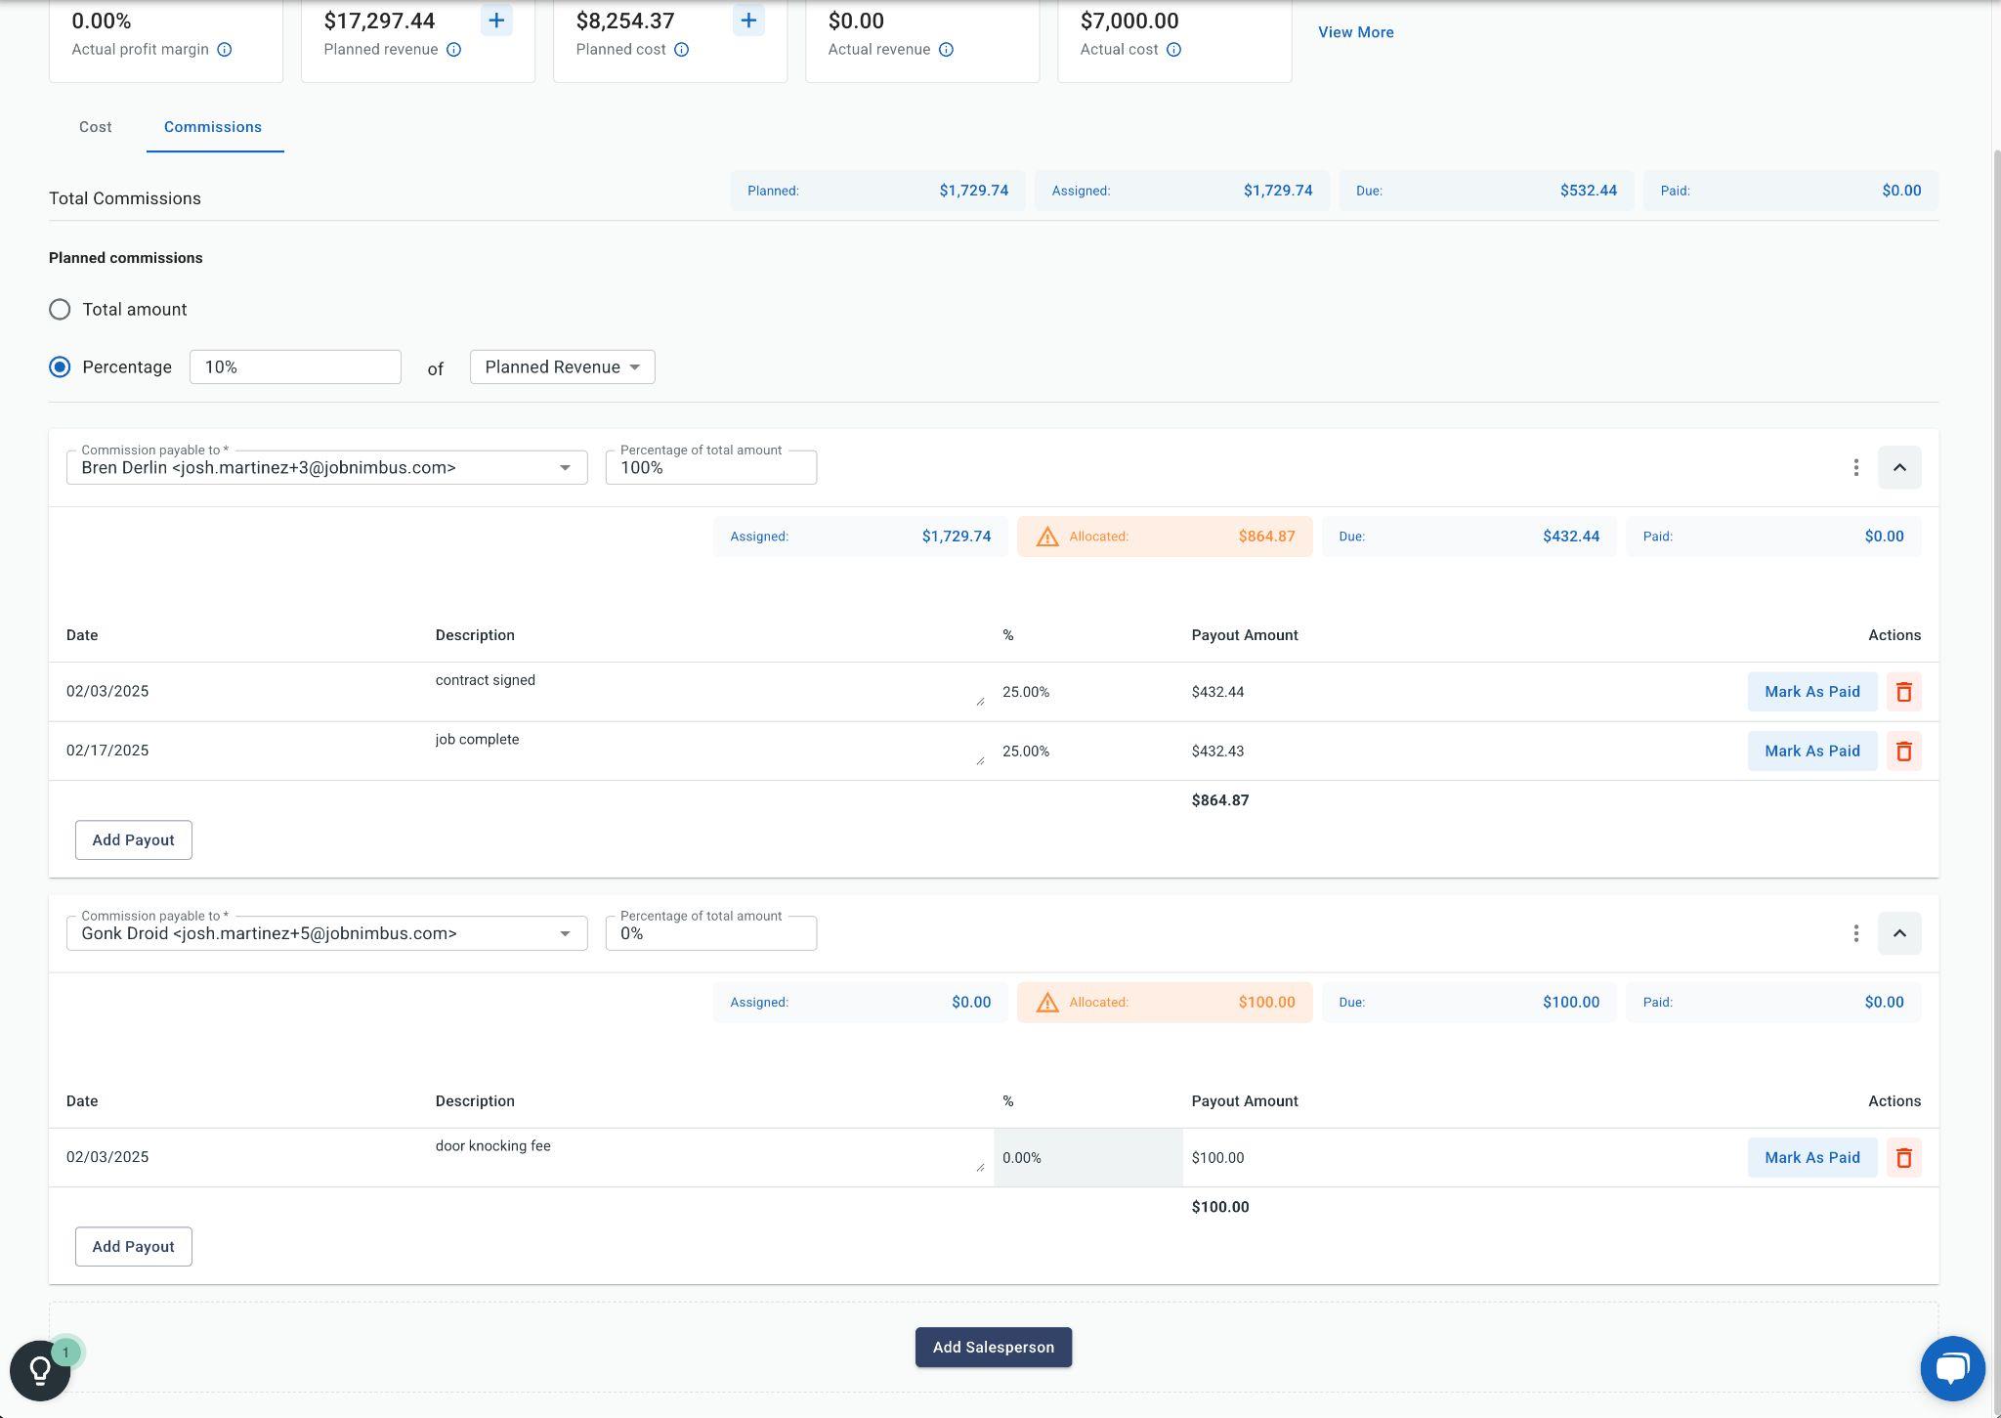Delete the contract signed payout row

click(x=1903, y=692)
